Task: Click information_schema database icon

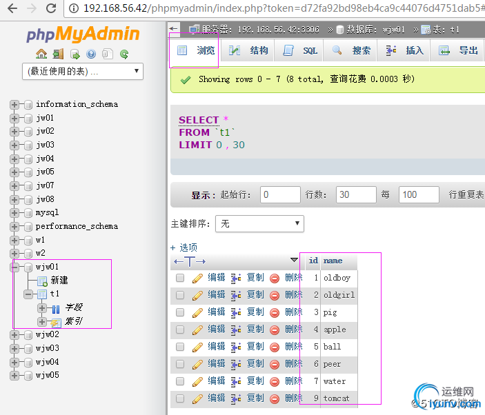Action: pos(28,105)
